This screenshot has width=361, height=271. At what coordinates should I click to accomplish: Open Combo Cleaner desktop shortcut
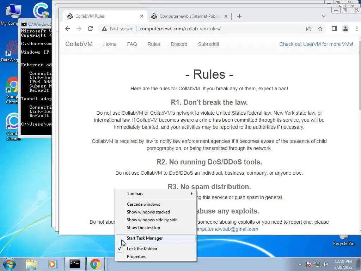click(12, 127)
